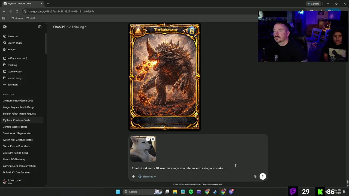Open Gaming Nerd Transformation chat
Screen dimensions: 349x196
coord(19,166)
